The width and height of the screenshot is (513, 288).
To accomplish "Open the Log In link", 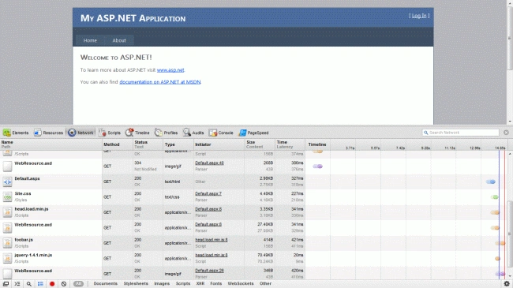I will (419, 16).
